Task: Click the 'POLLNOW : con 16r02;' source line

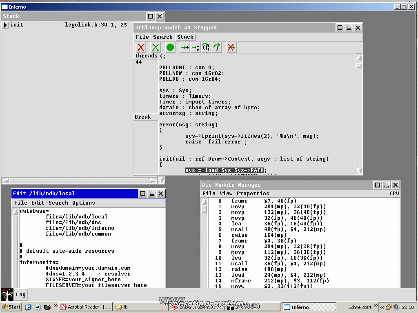Action: coord(192,73)
